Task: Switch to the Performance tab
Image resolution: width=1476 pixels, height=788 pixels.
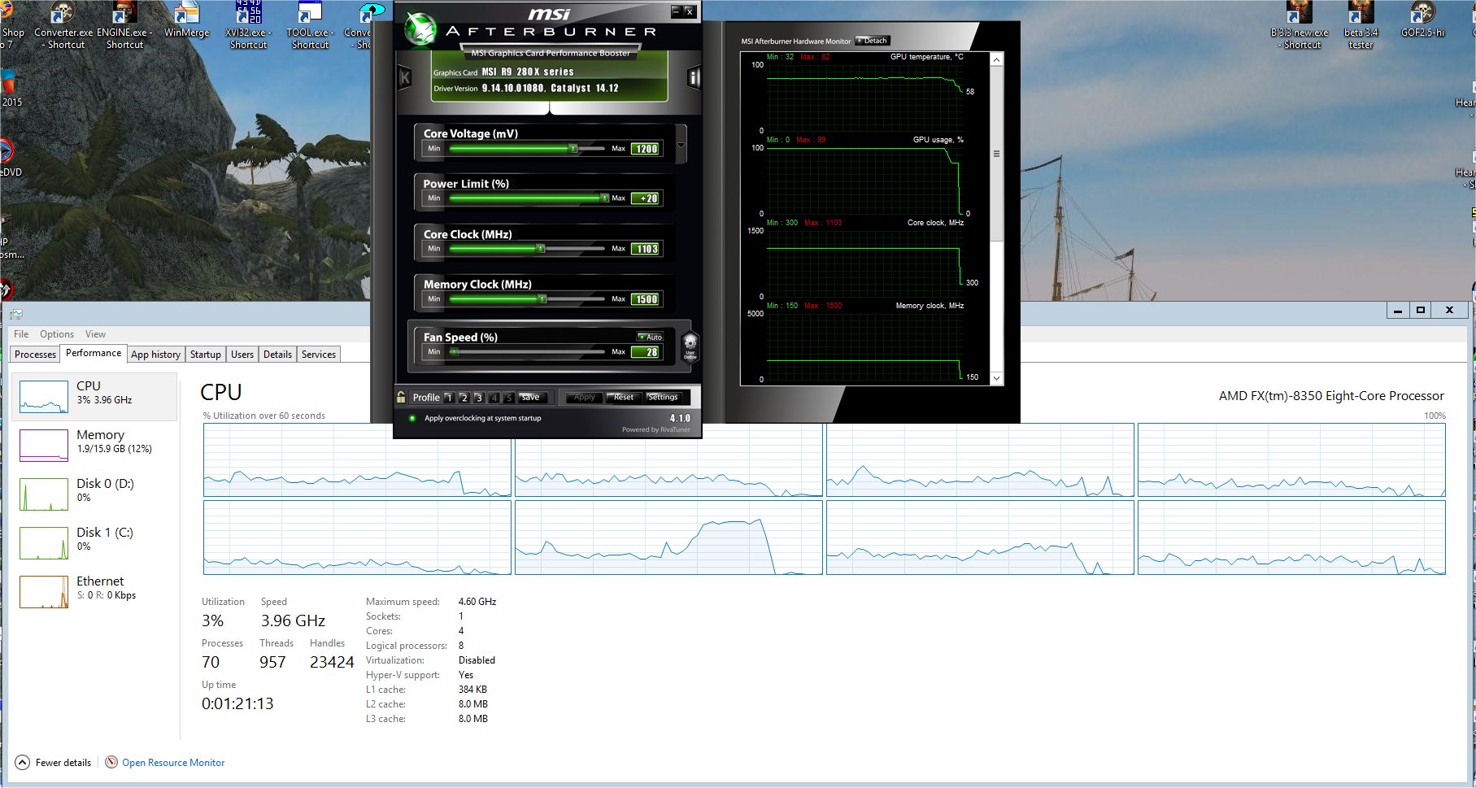Action: pos(94,353)
